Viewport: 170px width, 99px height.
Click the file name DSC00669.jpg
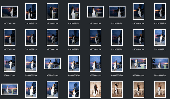(x=160, y=50)
